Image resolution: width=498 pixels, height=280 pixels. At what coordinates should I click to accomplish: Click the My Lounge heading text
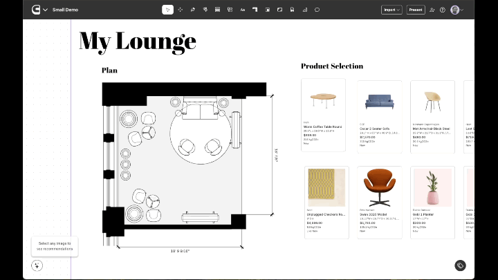138,41
